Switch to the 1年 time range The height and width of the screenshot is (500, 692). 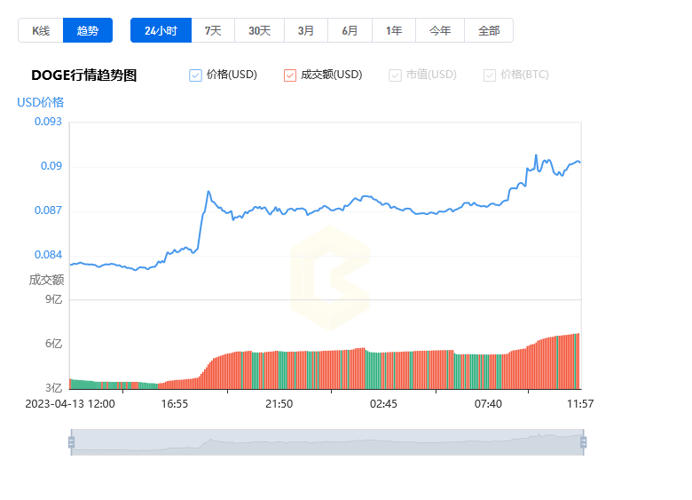tap(394, 31)
